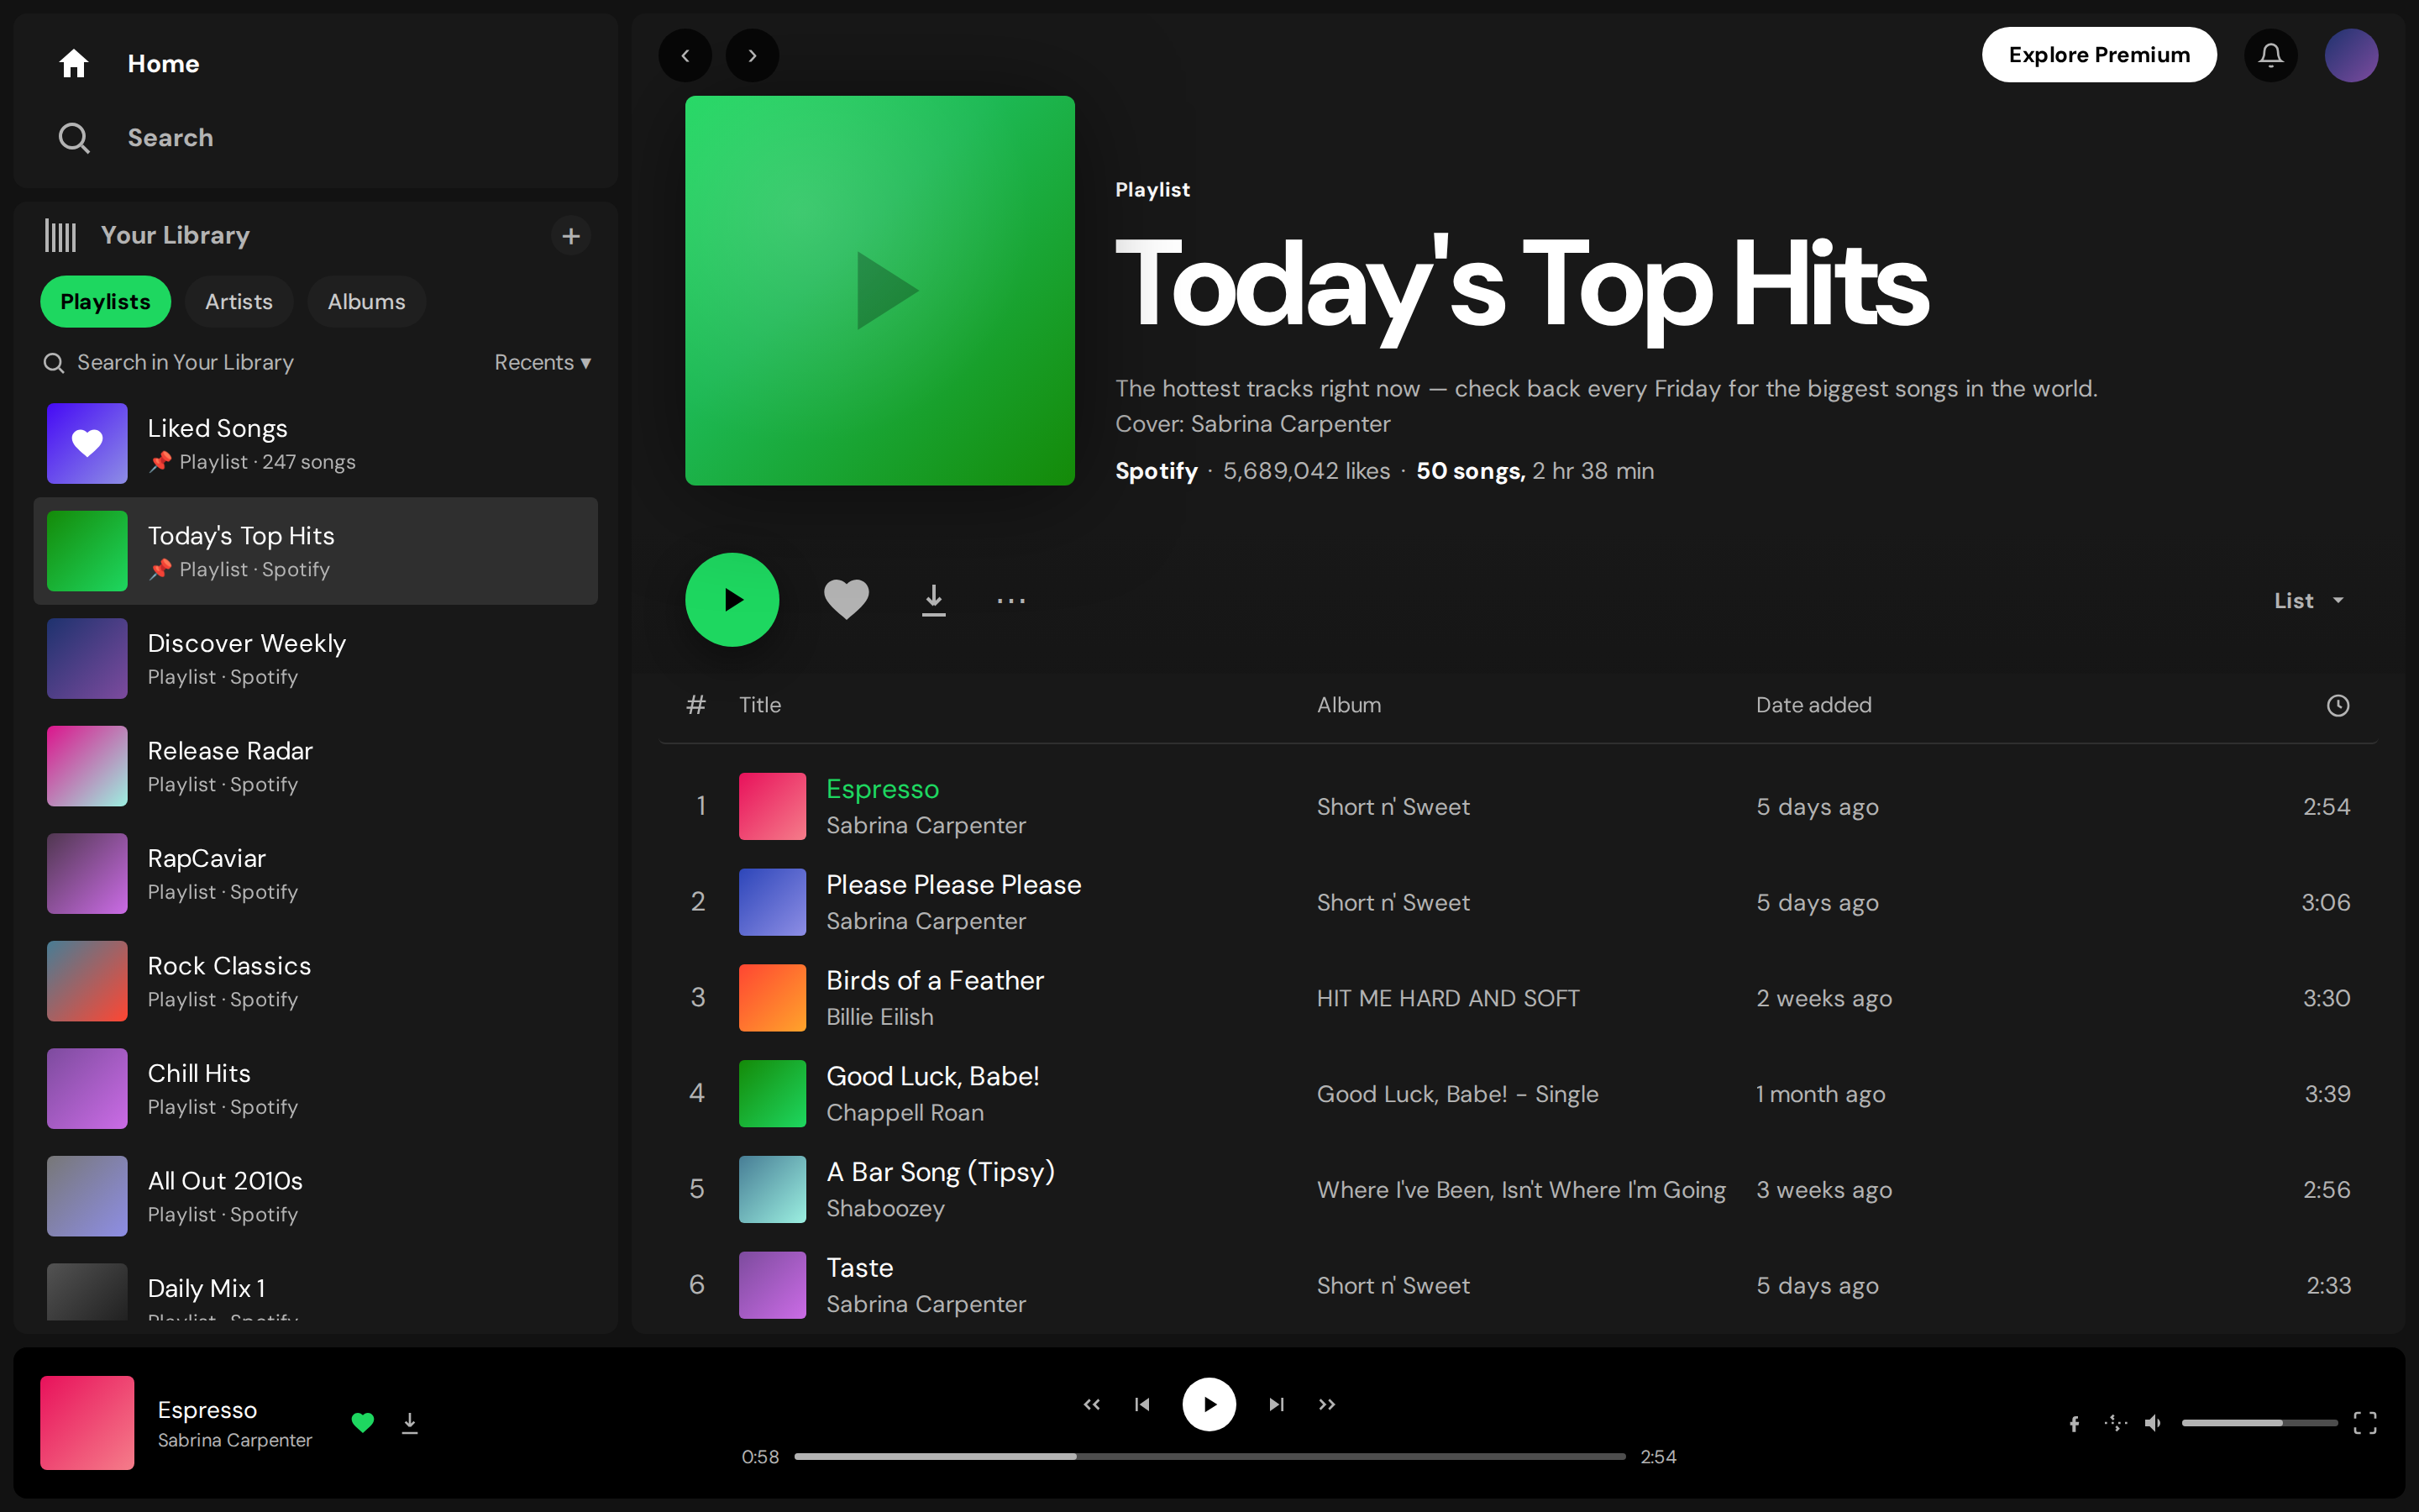Like the Today's Top Hits playlist
This screenshot has height=1512, width=2419.
846,600
